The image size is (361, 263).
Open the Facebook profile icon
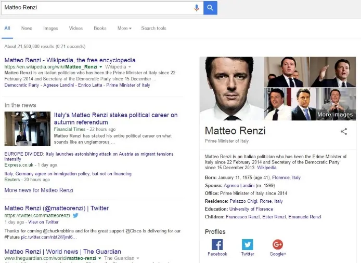217,244
